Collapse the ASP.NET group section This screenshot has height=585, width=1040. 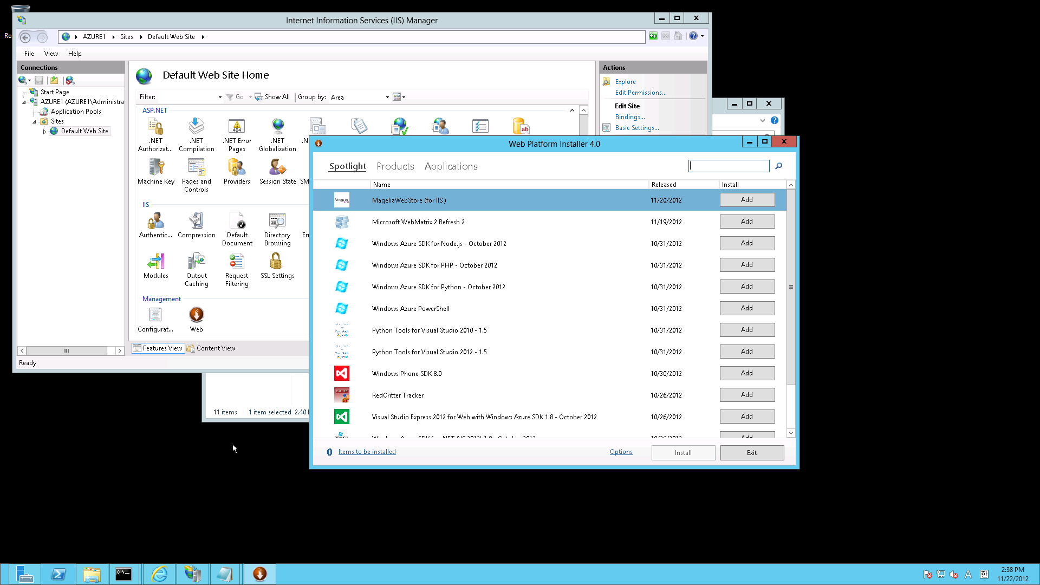tap(572, 110)
